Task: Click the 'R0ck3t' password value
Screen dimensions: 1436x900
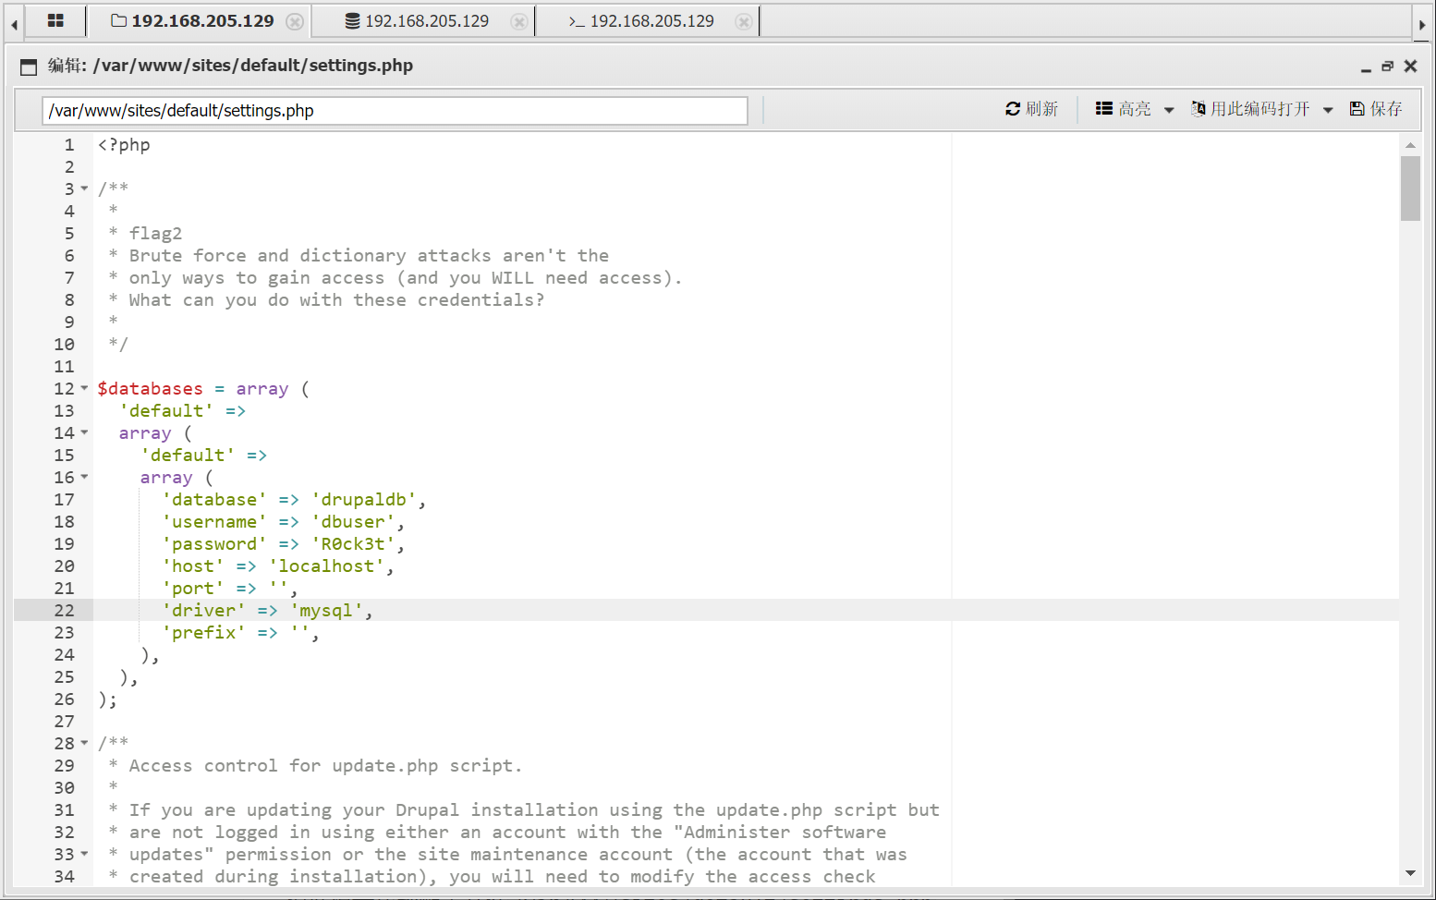Action: pyautogui.click(x=353, y=544)
